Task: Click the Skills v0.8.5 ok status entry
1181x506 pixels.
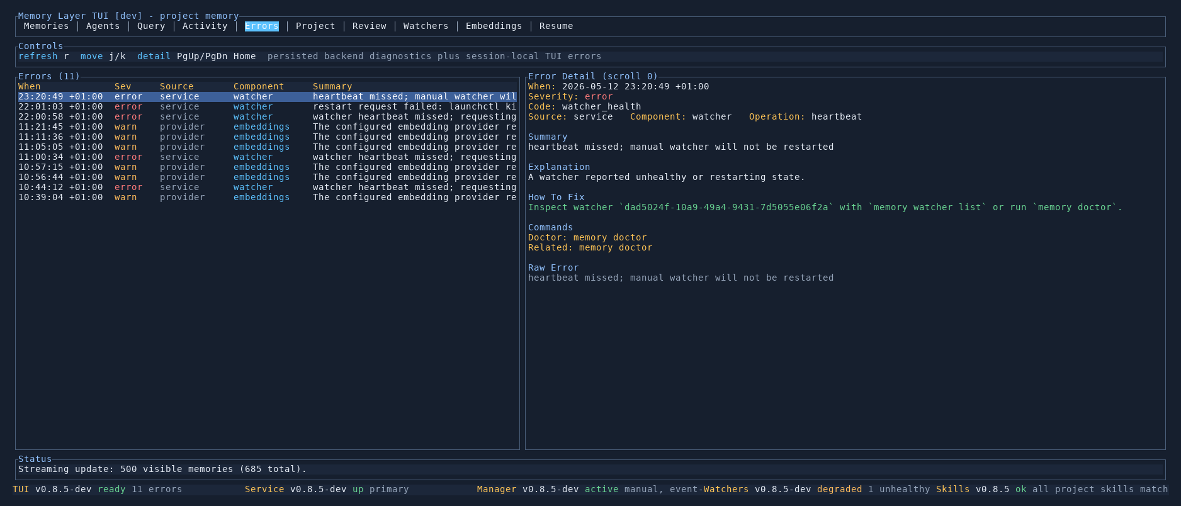Action: 1052,489
